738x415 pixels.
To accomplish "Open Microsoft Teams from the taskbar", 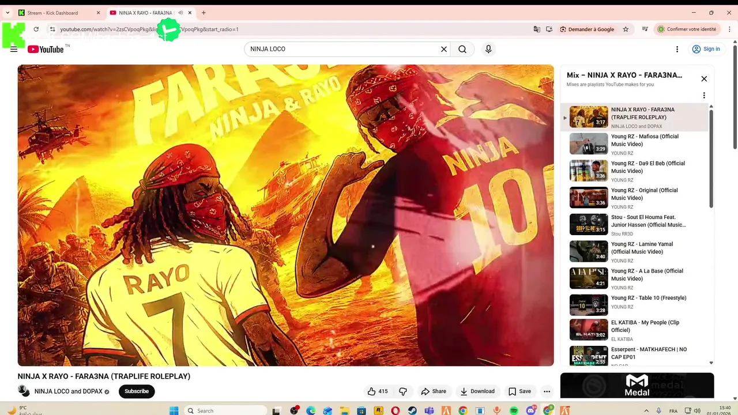I will (x=430, y=410).
